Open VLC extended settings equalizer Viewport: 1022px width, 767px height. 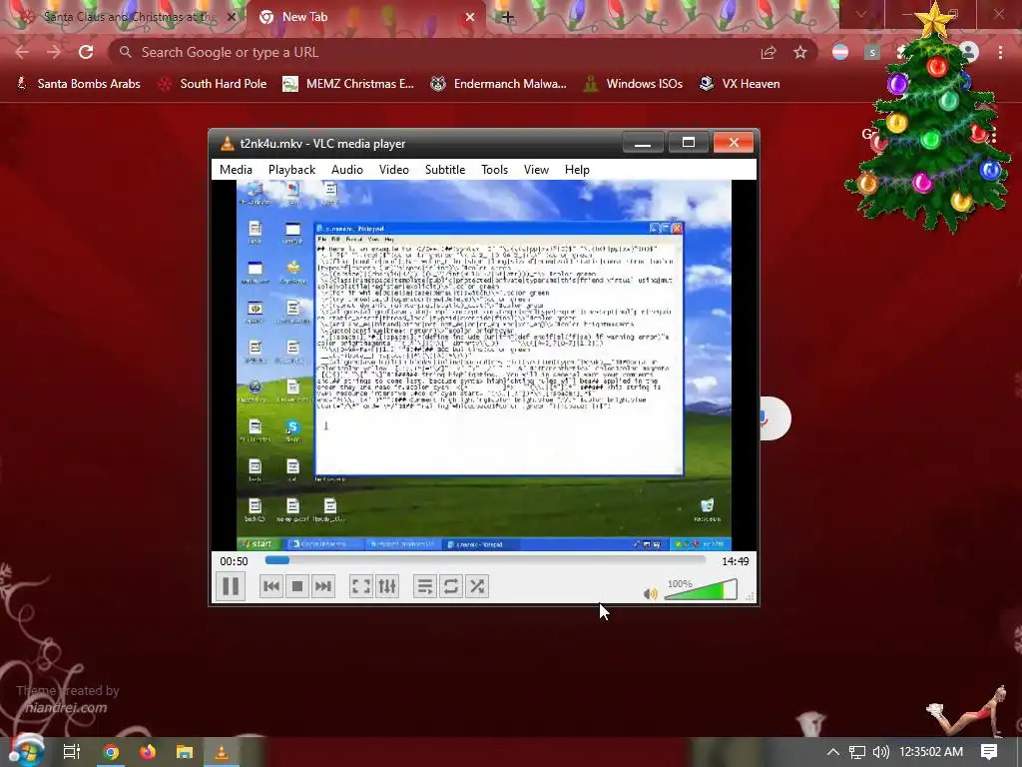pos(387,586)
